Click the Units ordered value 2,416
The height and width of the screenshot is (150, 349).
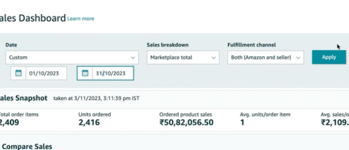[x=89, y=122]
